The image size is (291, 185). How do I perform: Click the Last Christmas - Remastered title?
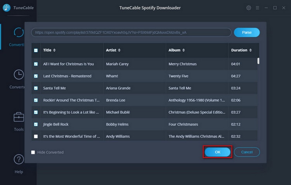click(x=67, y=76)
